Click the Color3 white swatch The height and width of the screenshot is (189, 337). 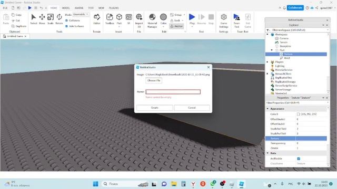(299, 114)
